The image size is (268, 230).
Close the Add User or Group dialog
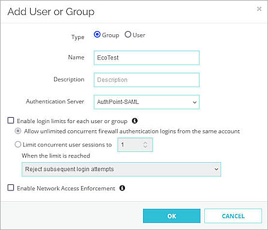click(259, 9)
